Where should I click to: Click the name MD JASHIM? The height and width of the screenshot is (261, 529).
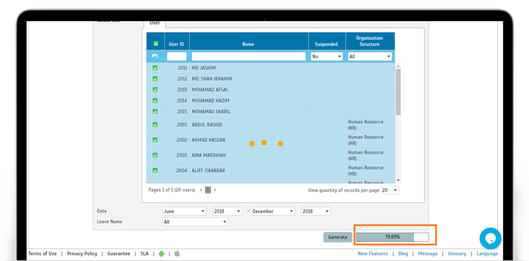[204, 68]
